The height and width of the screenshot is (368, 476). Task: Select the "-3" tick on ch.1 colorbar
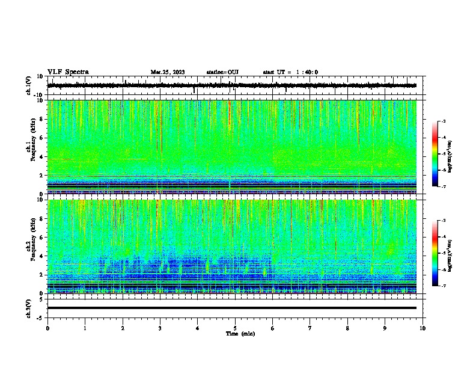(444, 121)
